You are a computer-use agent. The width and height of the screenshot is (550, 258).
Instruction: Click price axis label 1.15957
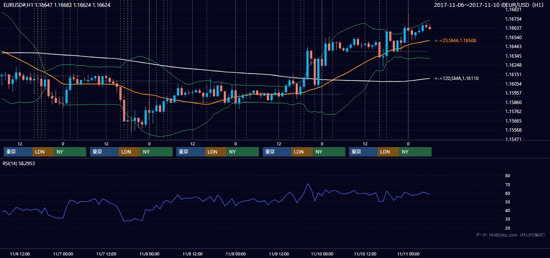click(513, 93)
